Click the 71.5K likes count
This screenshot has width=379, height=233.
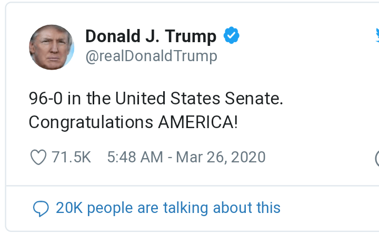coord(72,157)
